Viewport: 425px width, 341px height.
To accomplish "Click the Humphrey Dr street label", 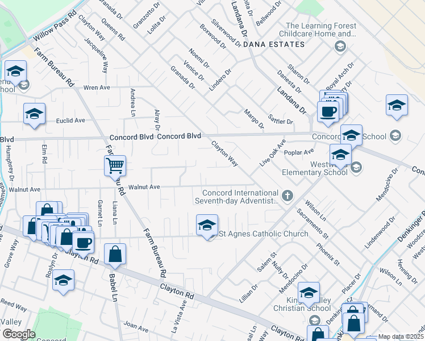I will pyautogui.click(x=10, y=163).
